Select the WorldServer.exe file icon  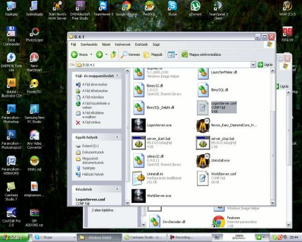(x=139, y=196)
